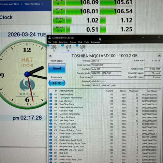Click status icon of Spin Retry Count row
The image size is (163, 163).
tap(51, 120)
